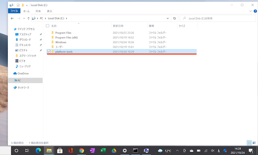Switch to the 表示 ribbon tab

pyautogui.click(x=49, y=11)
